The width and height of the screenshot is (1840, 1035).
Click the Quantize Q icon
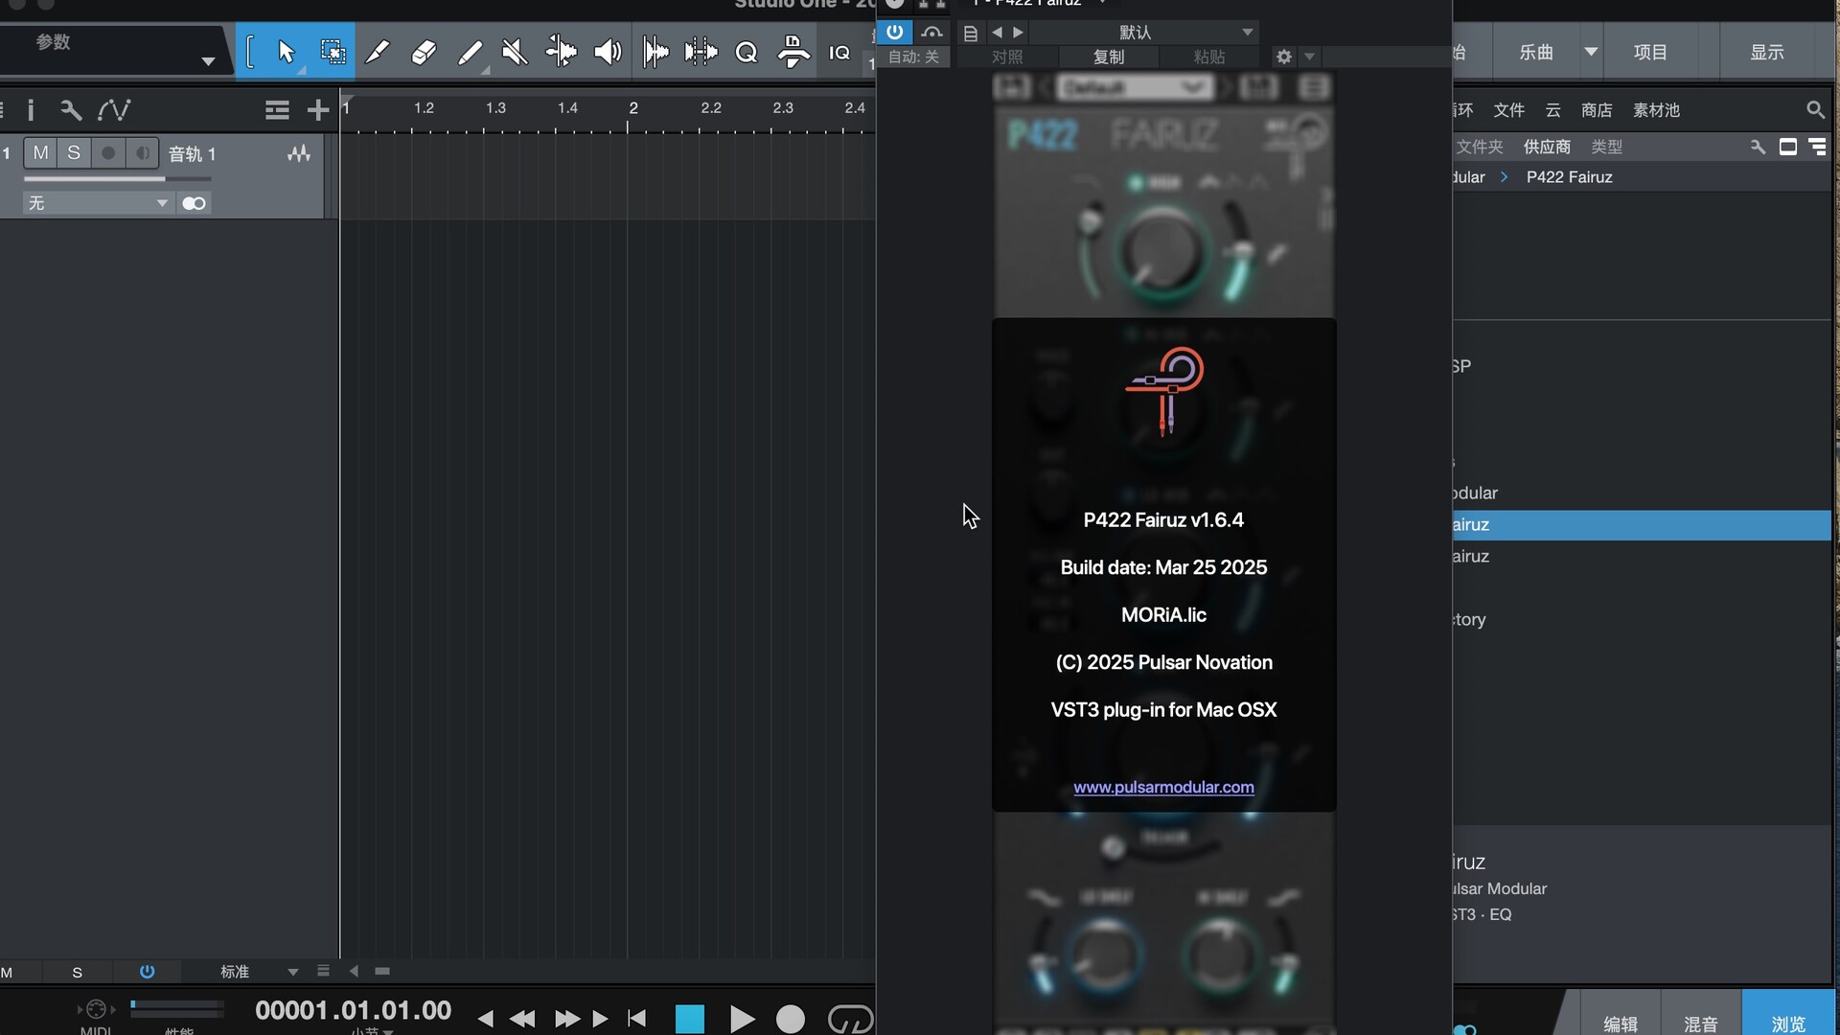coord(747,52)
